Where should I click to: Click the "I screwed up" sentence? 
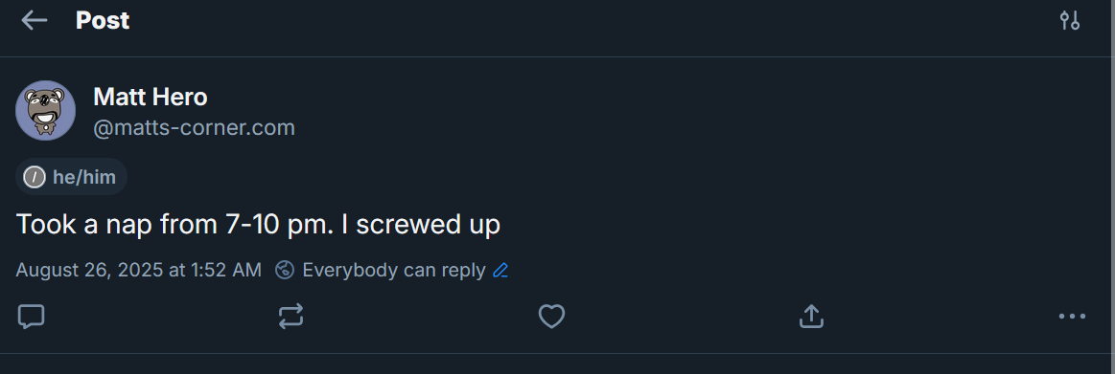(x=421, y=225)
